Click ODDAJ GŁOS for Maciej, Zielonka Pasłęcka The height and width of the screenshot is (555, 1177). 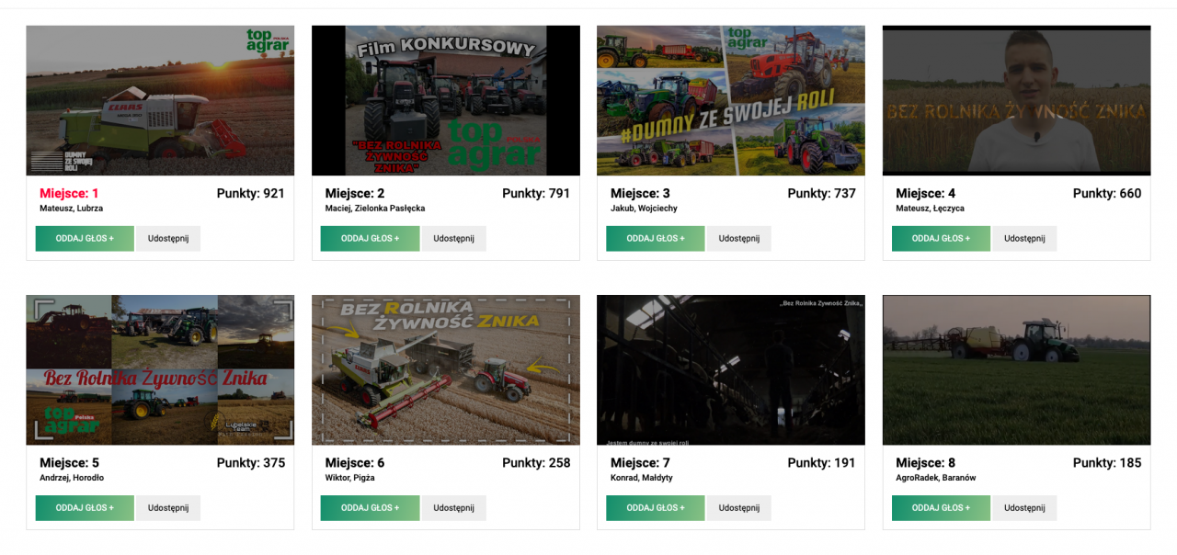coord(370,239)
